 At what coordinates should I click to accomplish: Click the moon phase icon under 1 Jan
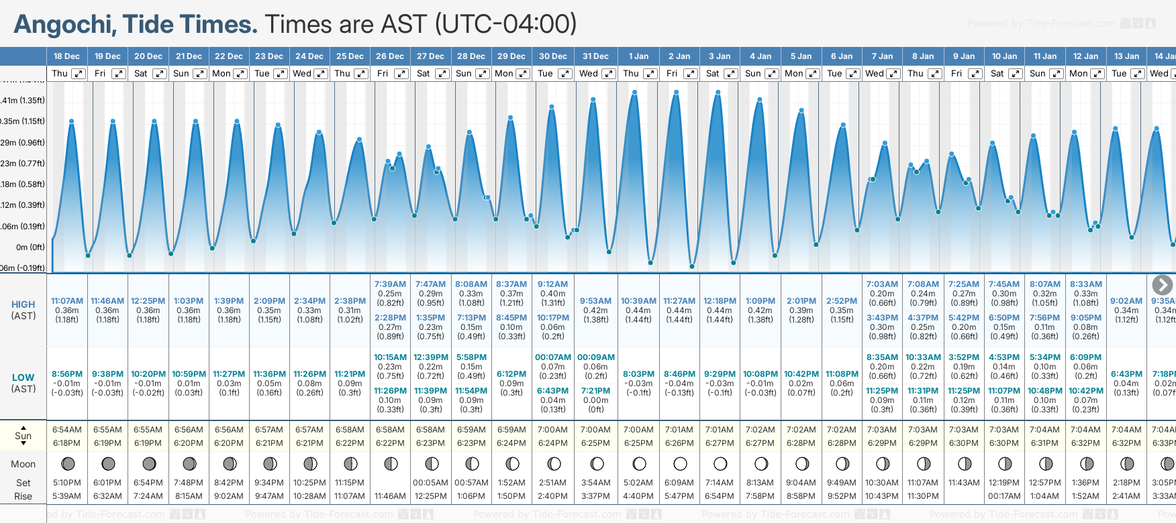coord(639,463)
